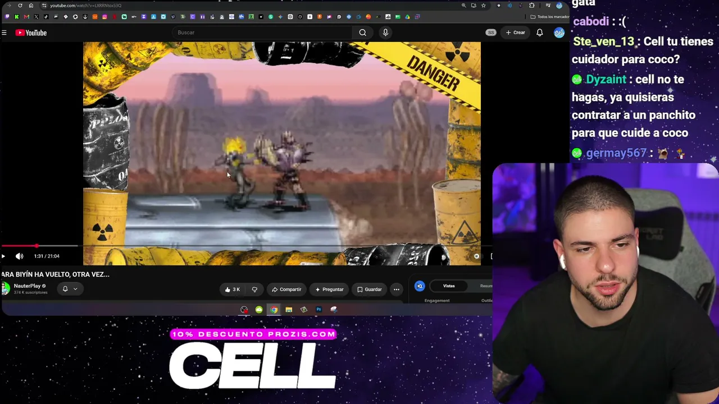The image size is (719, 404).
Task: Open the browser extensions puzzle icon
Action: click(x=532, y=6)
